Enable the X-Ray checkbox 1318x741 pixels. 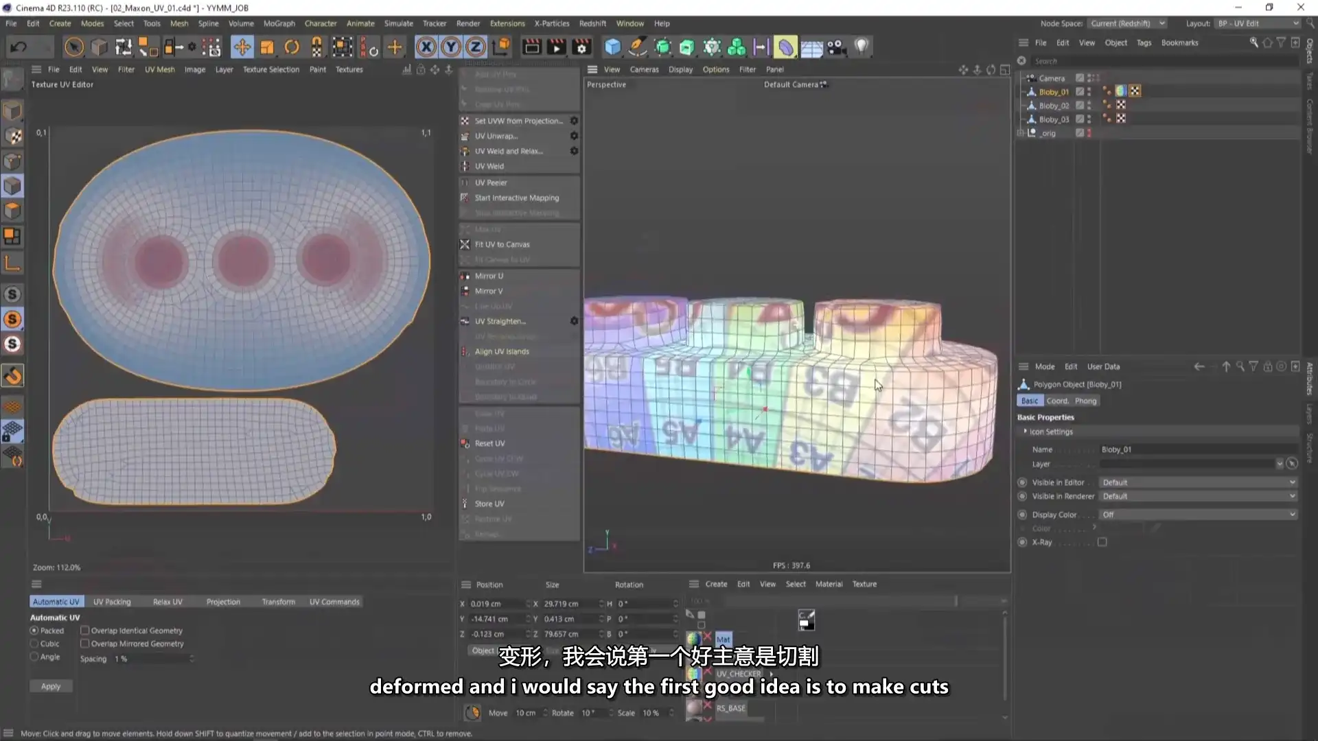tap(1102, 542)
